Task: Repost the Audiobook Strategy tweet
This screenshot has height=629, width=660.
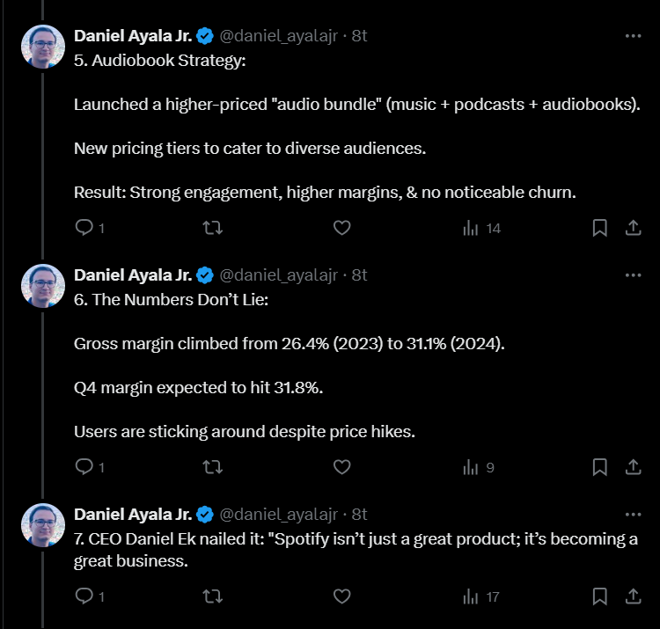Action: (212, 228)
